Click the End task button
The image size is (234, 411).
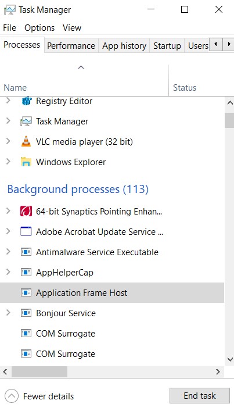[x=200, y=395]
